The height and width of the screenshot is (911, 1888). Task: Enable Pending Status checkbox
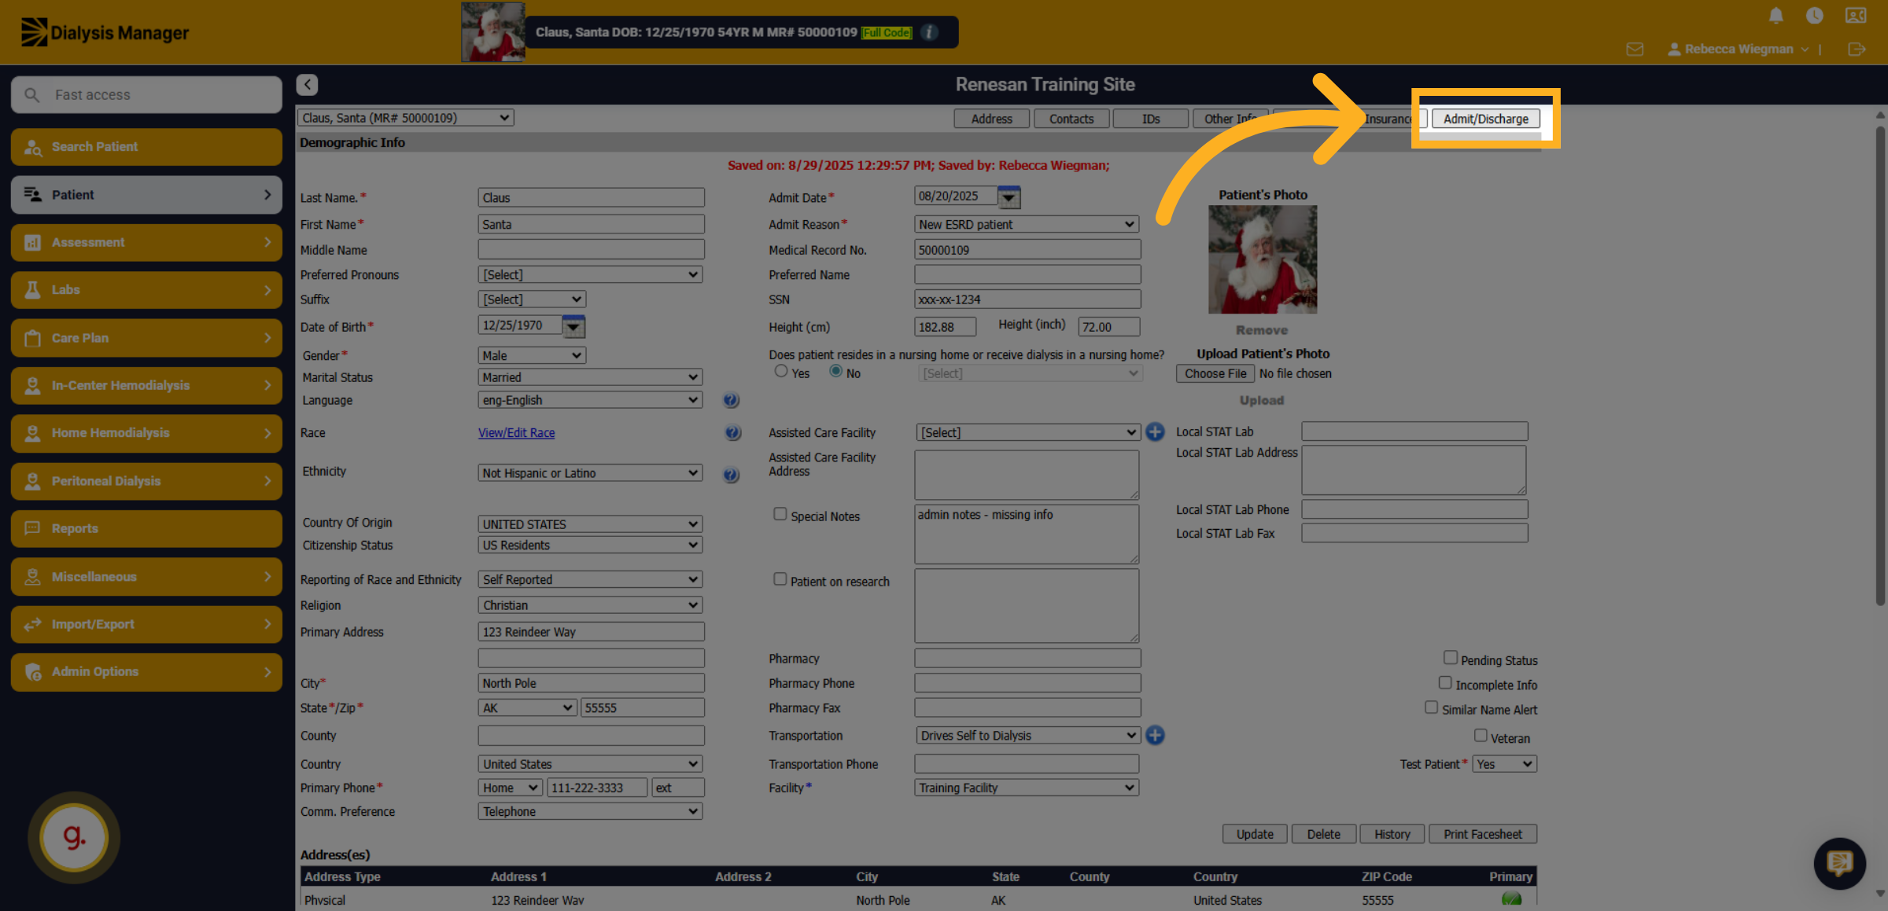[1451, 658]
